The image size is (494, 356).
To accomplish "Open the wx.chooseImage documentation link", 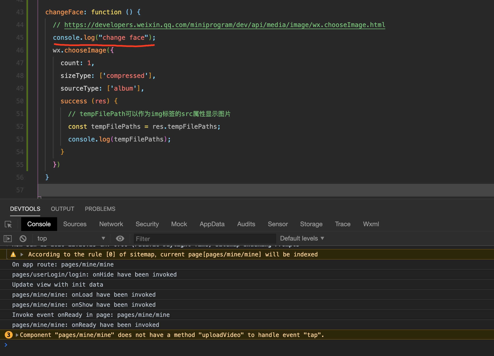I will pos(224,25).
